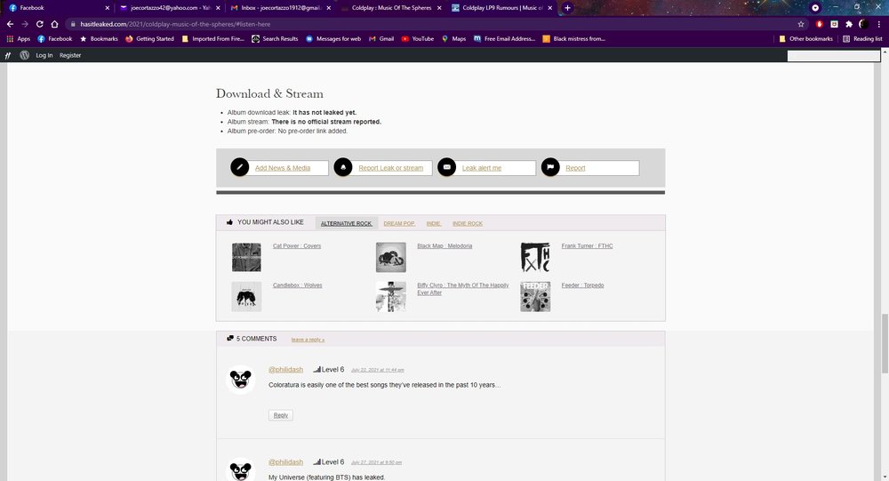Open the Imported From Firefox bookmark folder
The image size is (889, 481).
point(212,38)
